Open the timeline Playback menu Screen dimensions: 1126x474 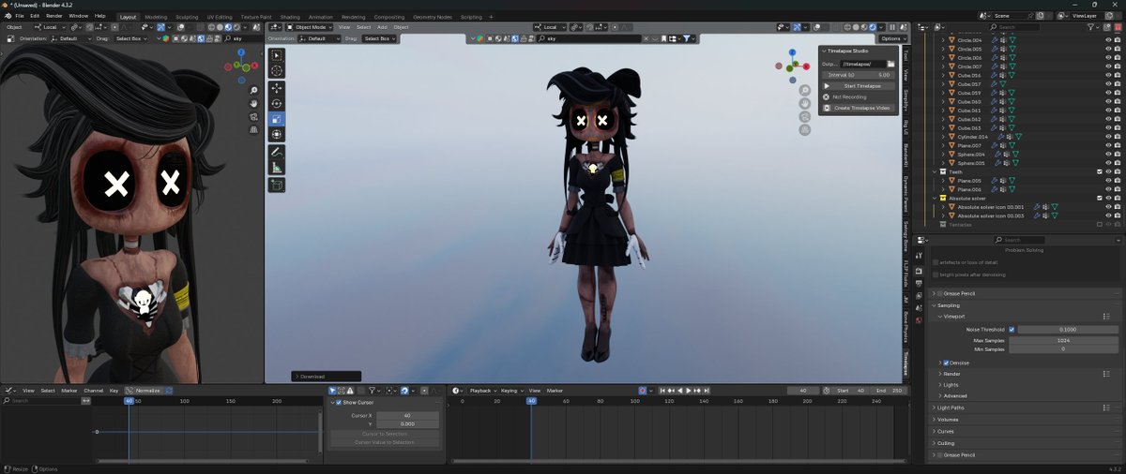(x=481, y=390)
